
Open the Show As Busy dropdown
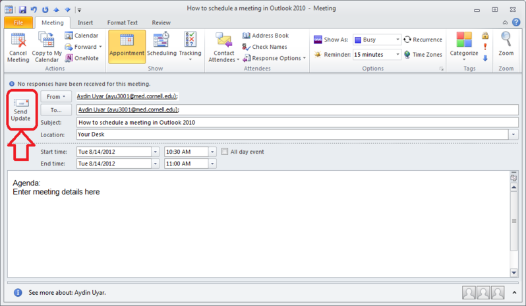[397, 40]
